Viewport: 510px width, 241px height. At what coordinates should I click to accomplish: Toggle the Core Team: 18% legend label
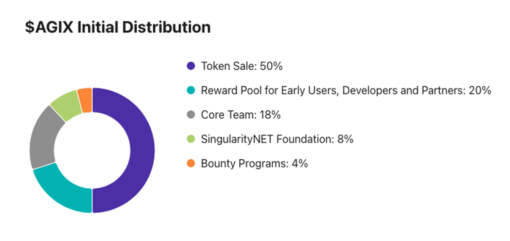(241, 115)
